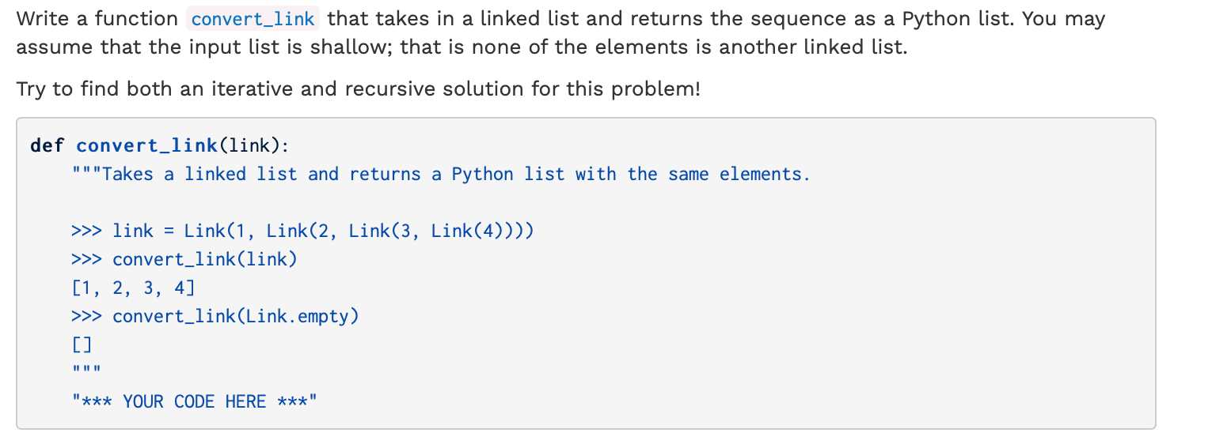Click the empty list [] output
The width and height of the screenshot is (1208, 444).
pos(82,345)
